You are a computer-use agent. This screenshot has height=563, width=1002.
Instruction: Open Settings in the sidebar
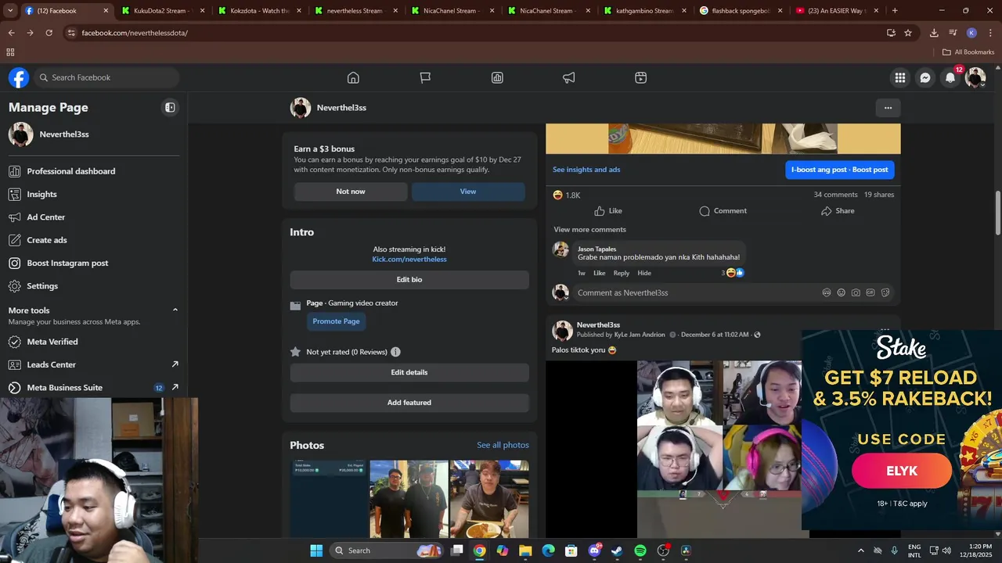[x=93, y=286]
